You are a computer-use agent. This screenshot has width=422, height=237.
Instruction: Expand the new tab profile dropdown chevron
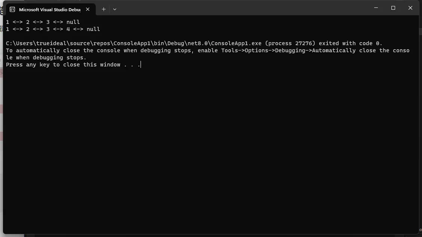click(x=115, y=9)
